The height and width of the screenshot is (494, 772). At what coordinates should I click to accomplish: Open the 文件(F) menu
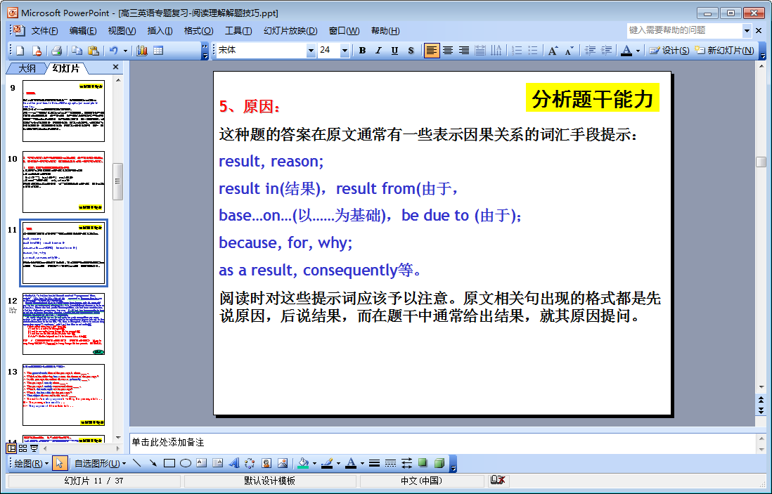click(x=44, y=31)
